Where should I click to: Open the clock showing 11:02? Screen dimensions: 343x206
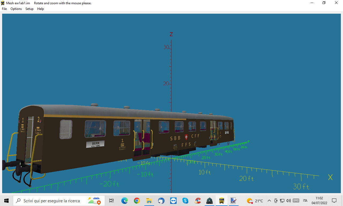[319, 201]
